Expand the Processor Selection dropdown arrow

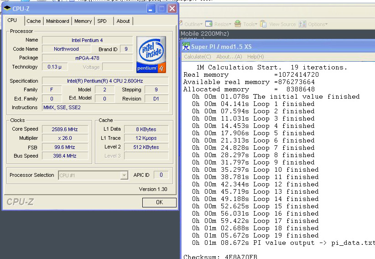[x=124, y=175]
